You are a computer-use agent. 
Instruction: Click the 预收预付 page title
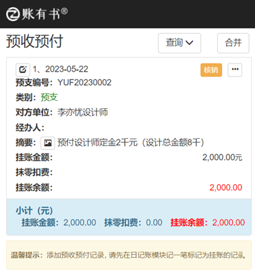tap(34, 41)
